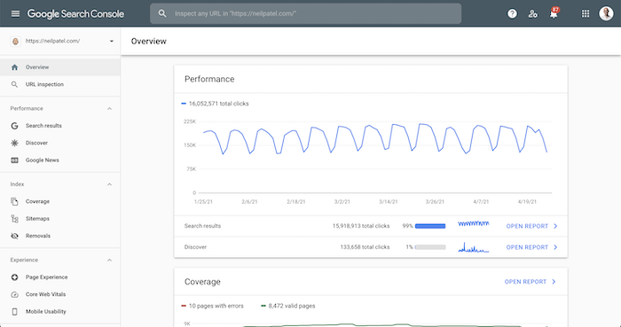Open notifications bell with 87 badge
This screenshot has height=327, width=621.
[554, 13]
